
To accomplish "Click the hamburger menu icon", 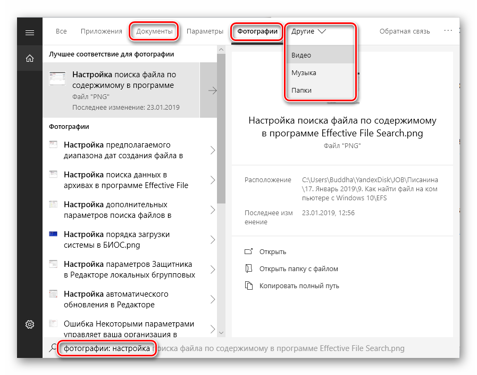I will pyautogui.click(x=30, y=32).
